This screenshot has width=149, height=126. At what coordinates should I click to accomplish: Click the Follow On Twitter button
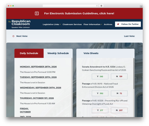(x=128, y=24)
